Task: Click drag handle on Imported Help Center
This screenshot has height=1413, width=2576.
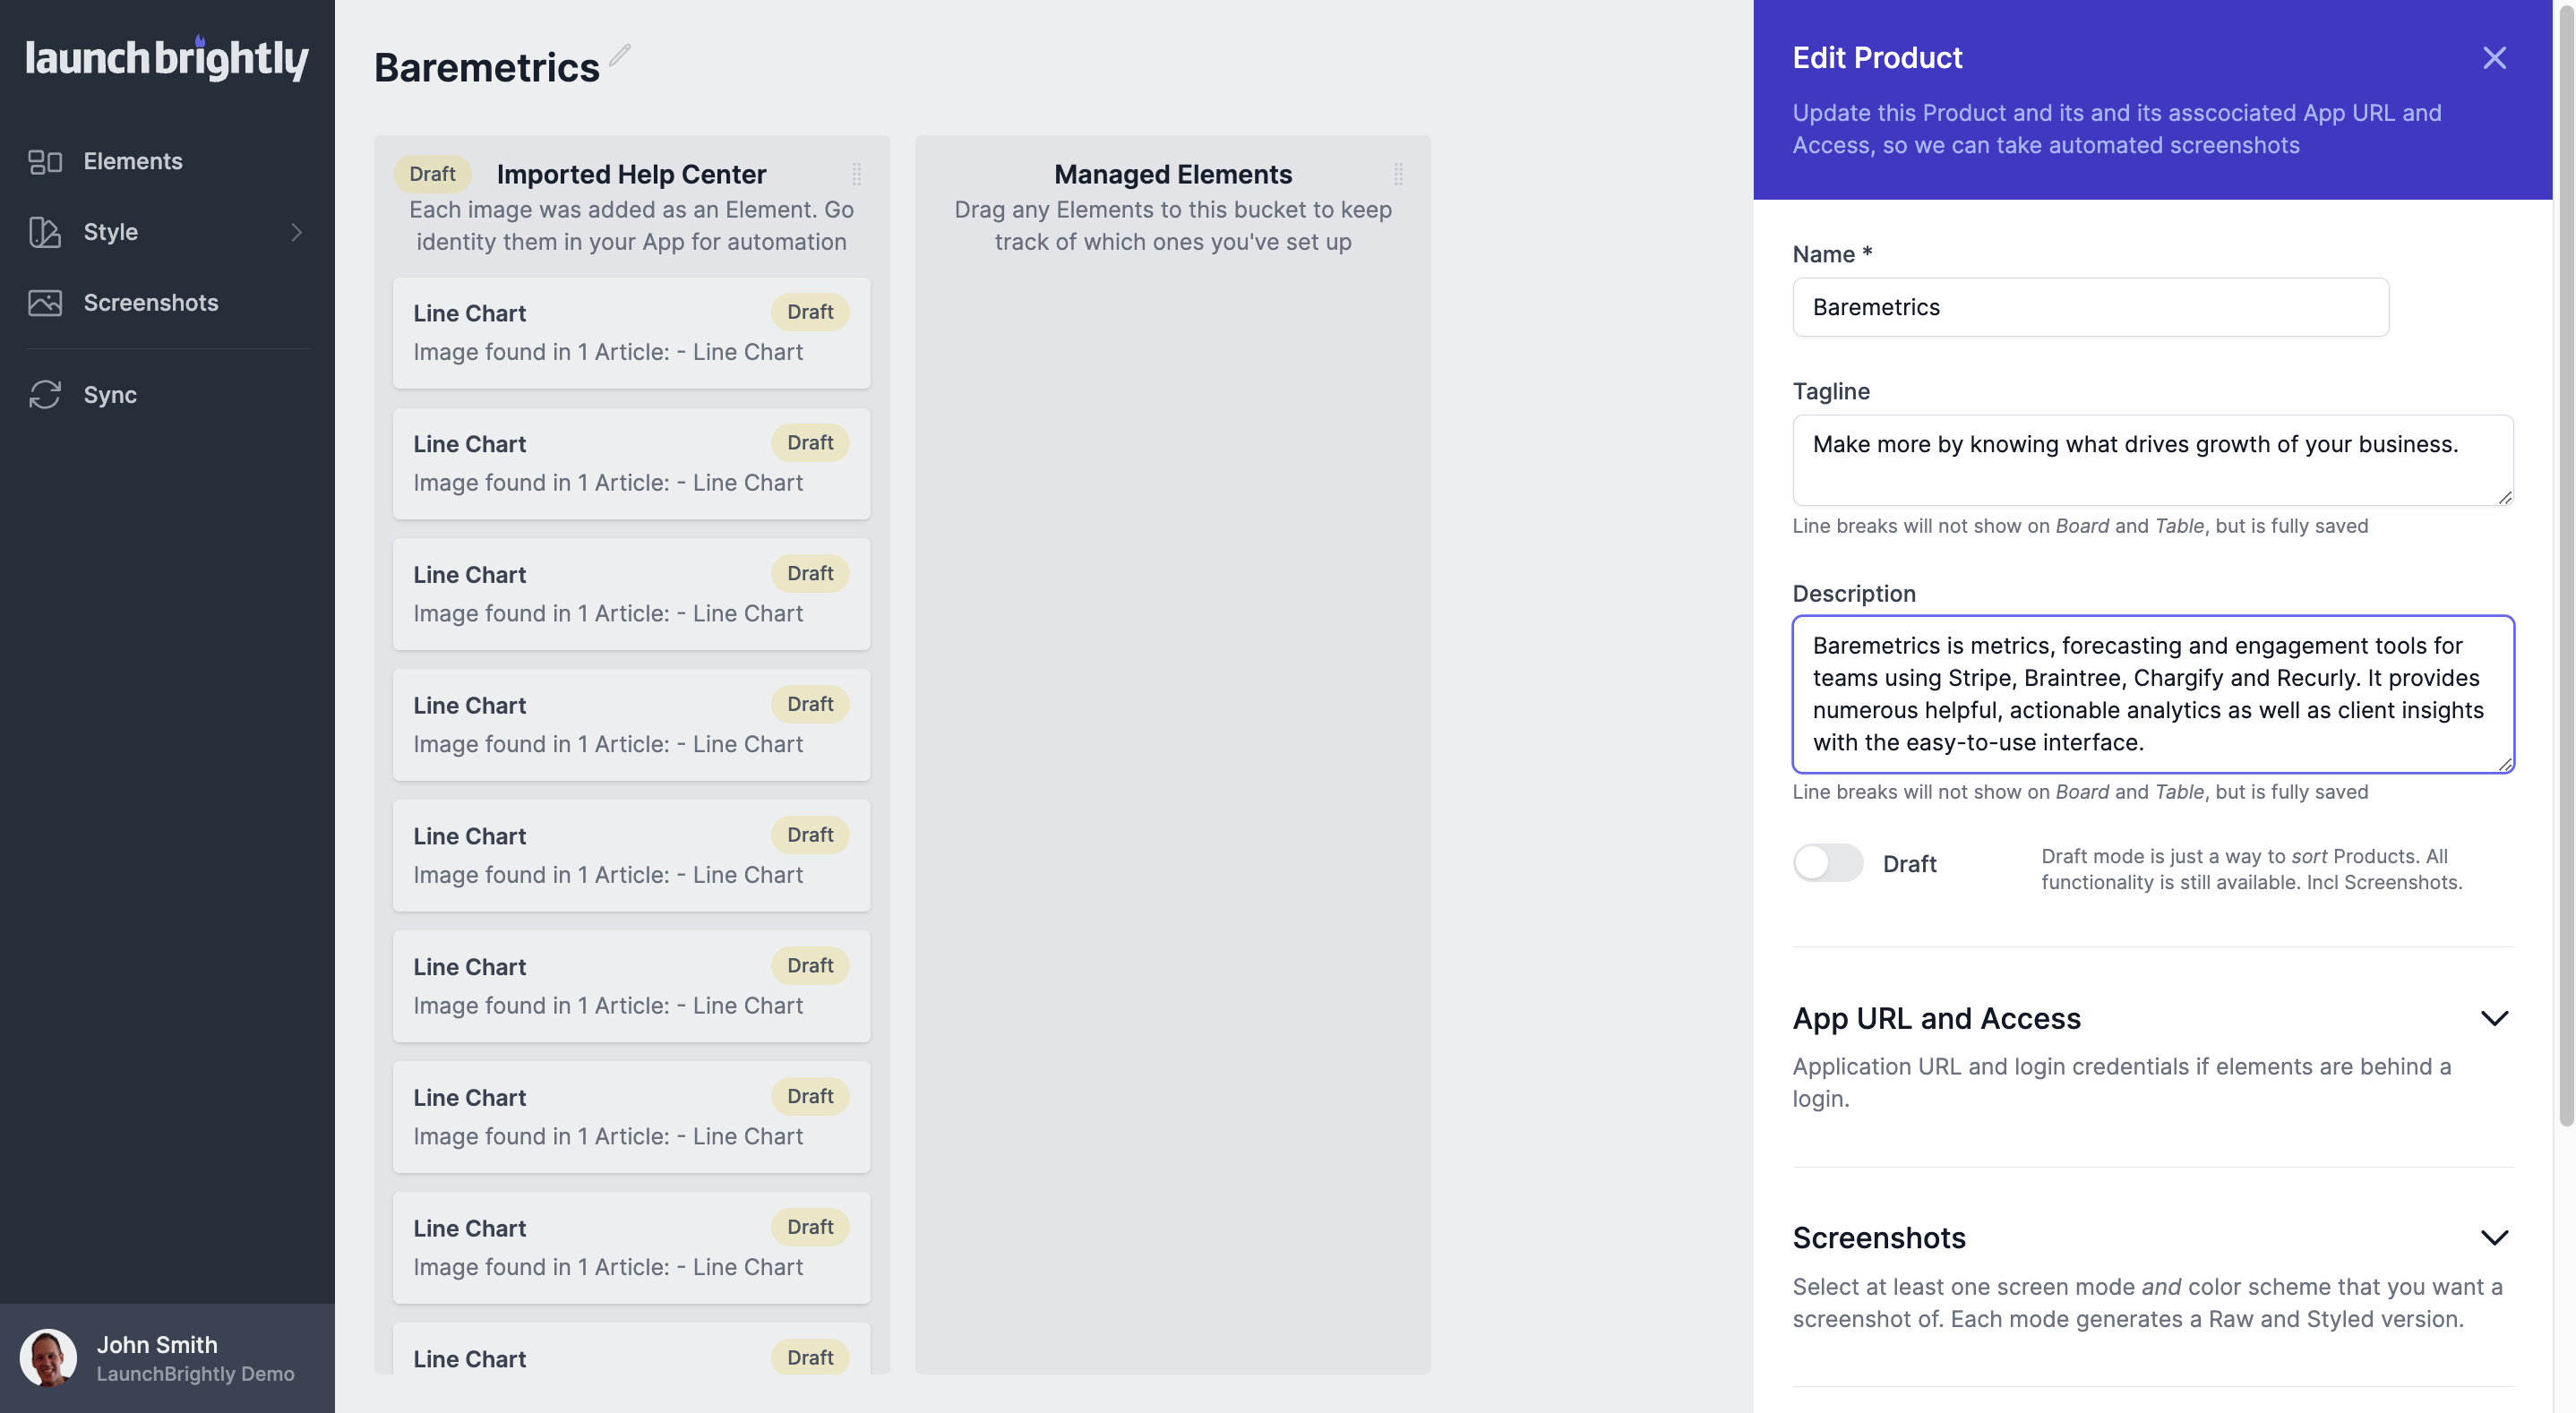Action: [x=857, y=174]
